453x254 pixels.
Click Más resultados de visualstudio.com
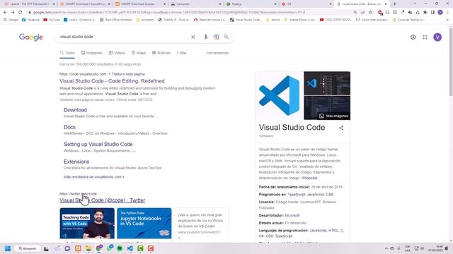(x=94, y=177)
